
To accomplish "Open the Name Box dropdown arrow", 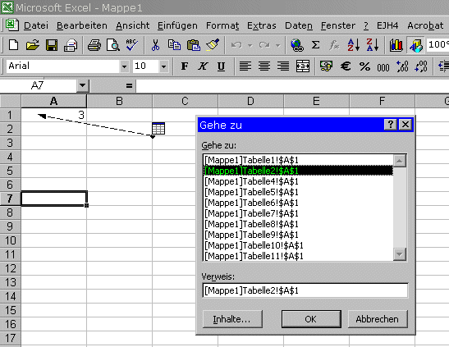I will [82, 85].
